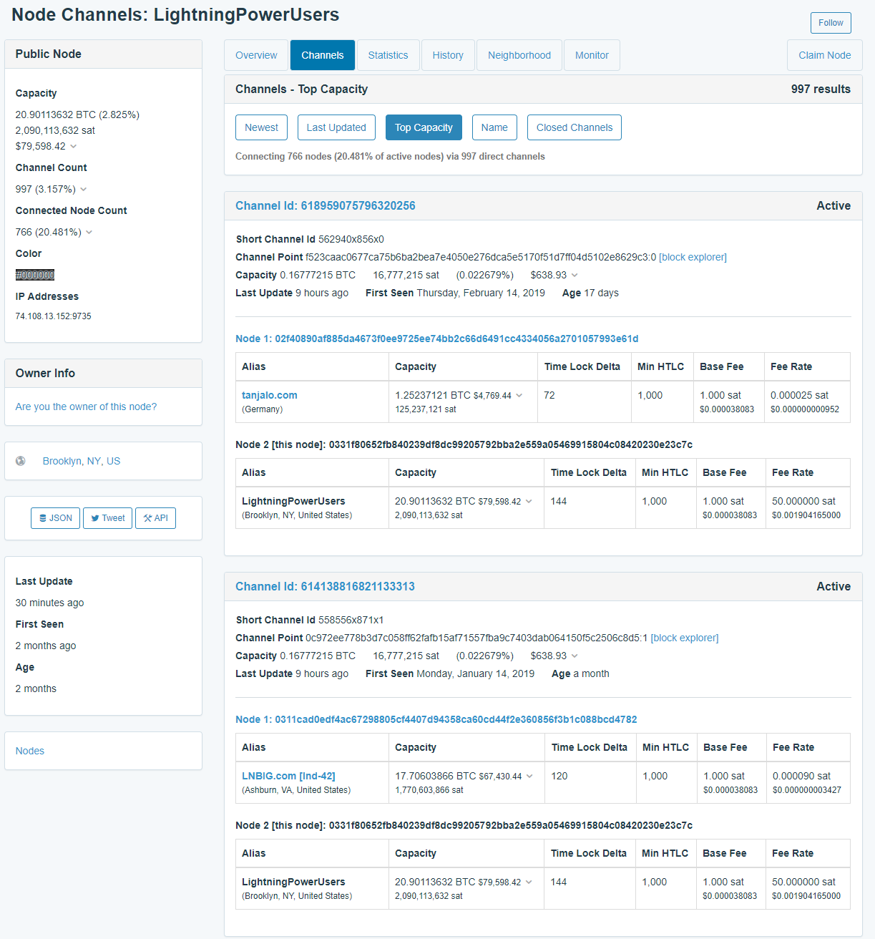
Task: Open the Nodes link in sidebar
Action: pos(30,751)
